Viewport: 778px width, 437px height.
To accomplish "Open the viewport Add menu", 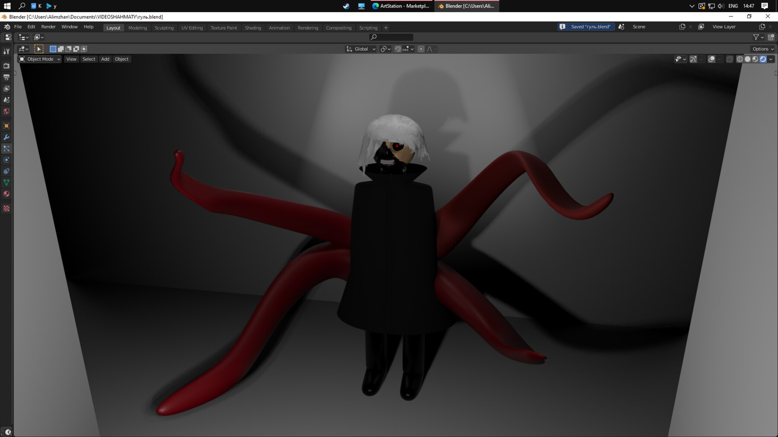I will point(105,59).
